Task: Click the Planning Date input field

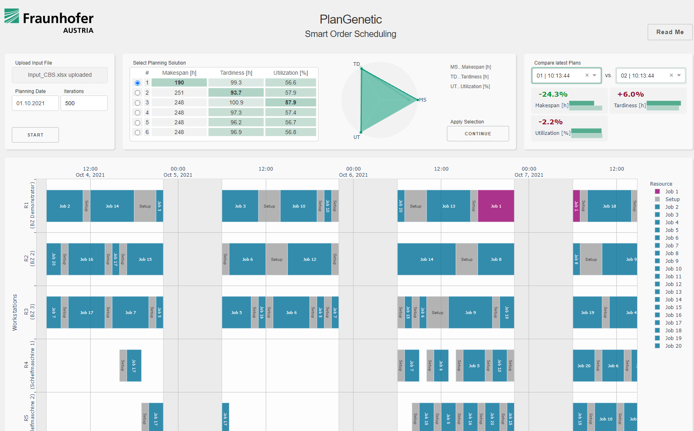Action: (35, 103)
